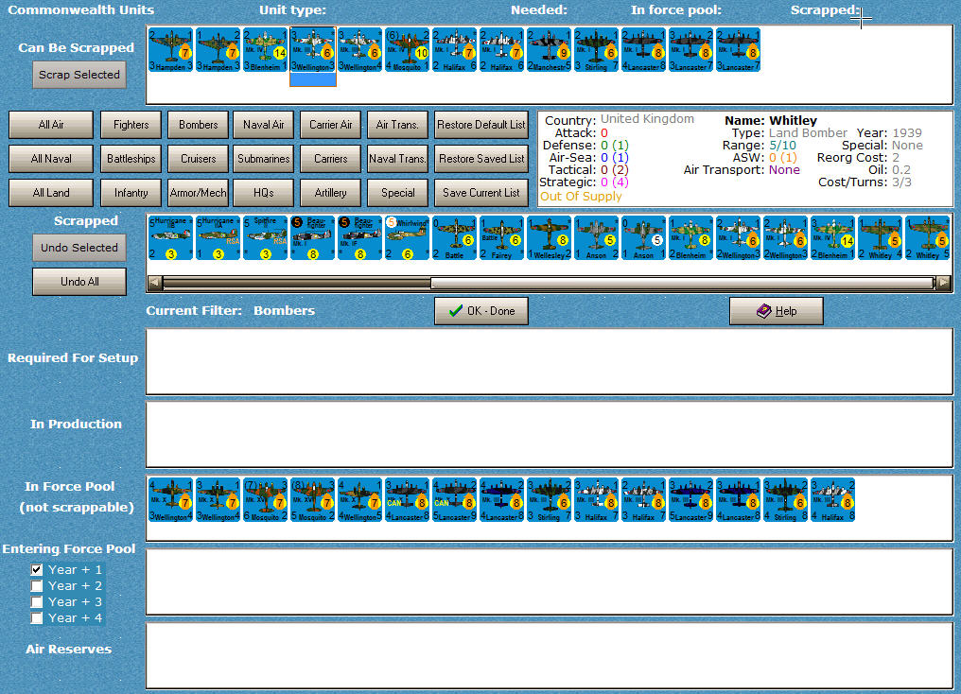Select the Halifax 4-8 counter in Force Pool

pos(833,500)
